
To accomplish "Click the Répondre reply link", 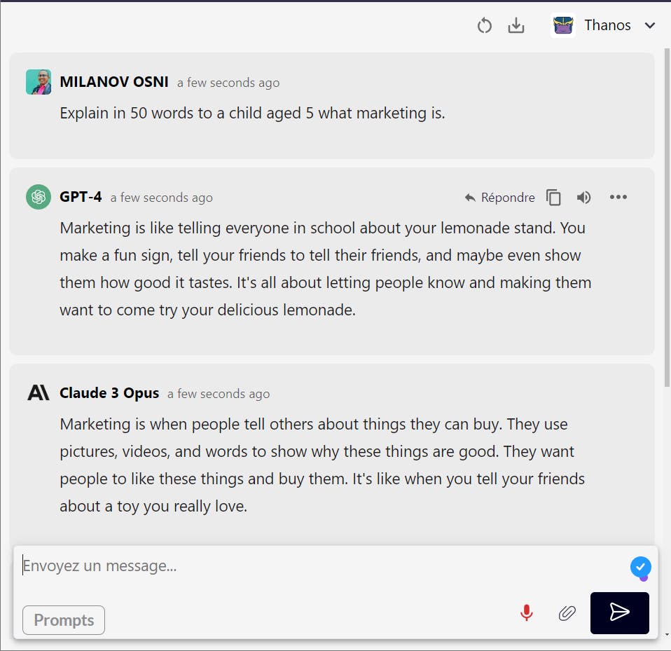I will click(500, 198).
